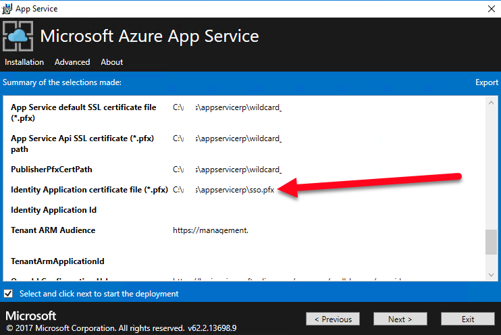Click the scrollbar down arrow
The width and height of the screenshot is (501, 335).
click(491, 275)
